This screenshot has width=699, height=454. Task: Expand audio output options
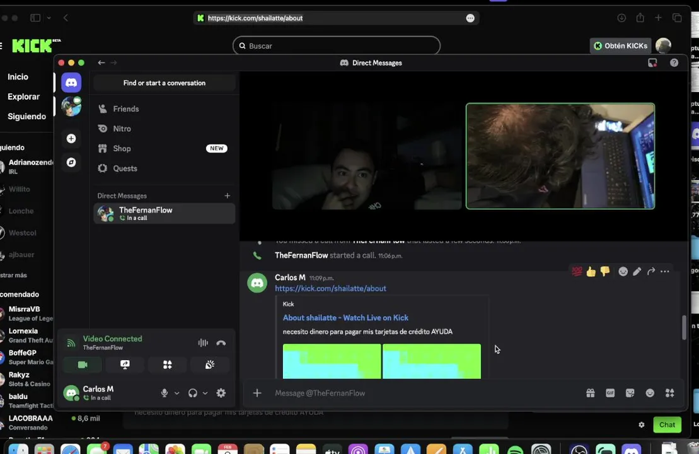205,393
